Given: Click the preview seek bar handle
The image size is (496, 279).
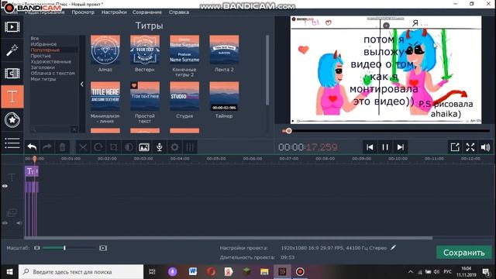Looking at the screenshot, I should tap(288, 131).
